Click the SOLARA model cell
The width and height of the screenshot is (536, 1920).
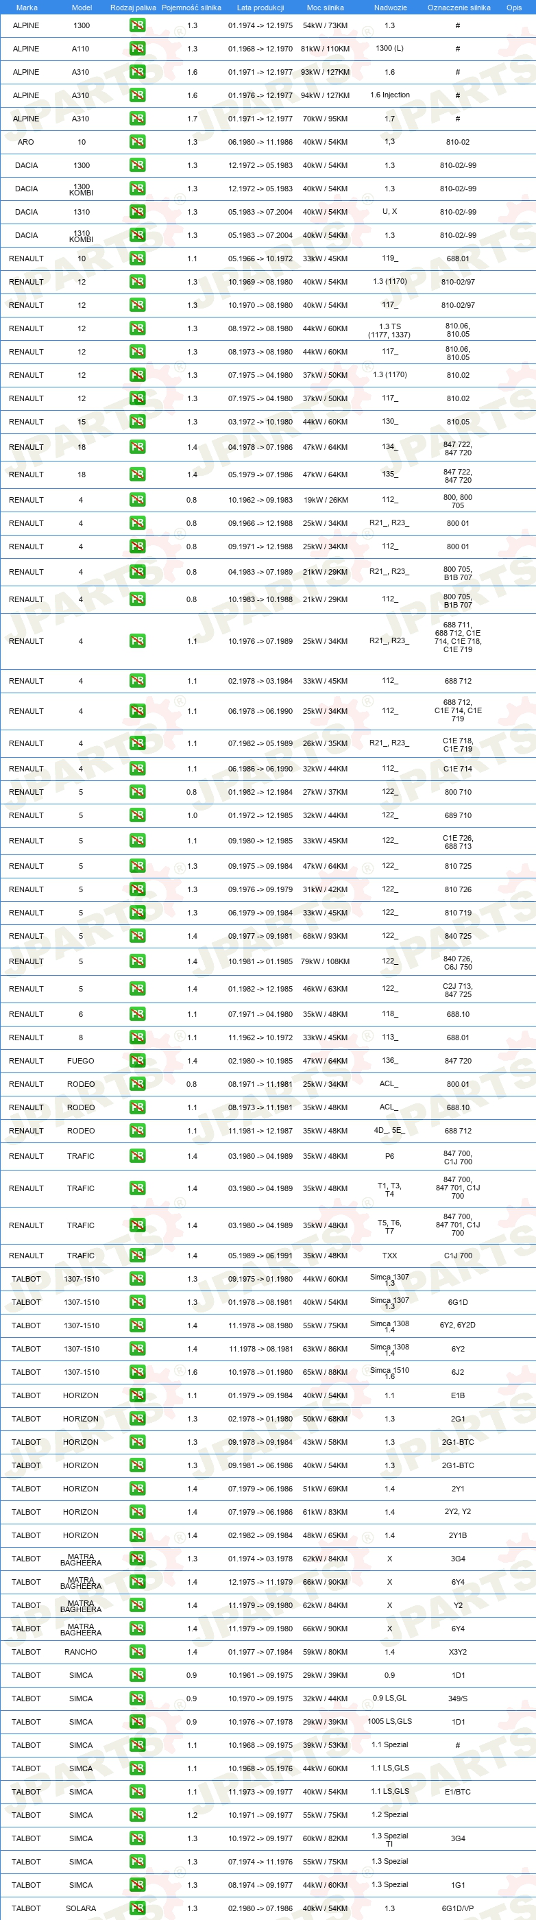[80, 1909]
